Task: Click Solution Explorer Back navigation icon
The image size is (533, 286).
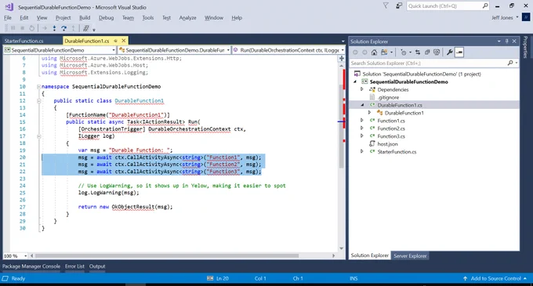Action: 355,52
